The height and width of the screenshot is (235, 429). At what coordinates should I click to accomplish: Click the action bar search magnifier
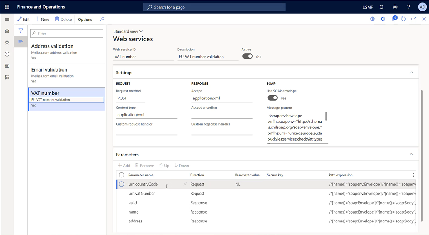[x=102, y=19]
